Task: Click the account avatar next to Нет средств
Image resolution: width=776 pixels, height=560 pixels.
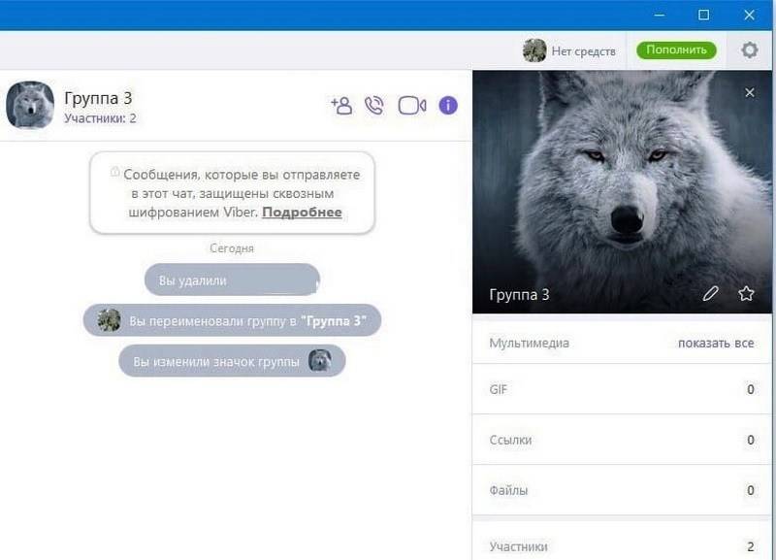Action: tap(534, 50)
